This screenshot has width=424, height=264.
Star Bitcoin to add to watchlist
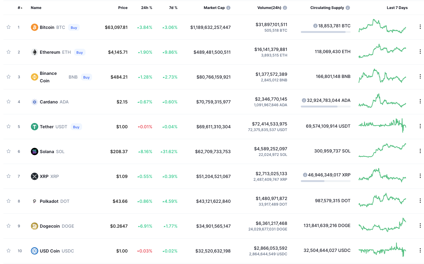[9, 27]
